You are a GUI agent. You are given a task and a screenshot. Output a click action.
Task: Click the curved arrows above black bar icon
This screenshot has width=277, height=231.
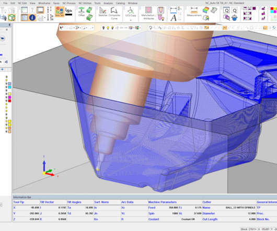click(x=68, y=11)
